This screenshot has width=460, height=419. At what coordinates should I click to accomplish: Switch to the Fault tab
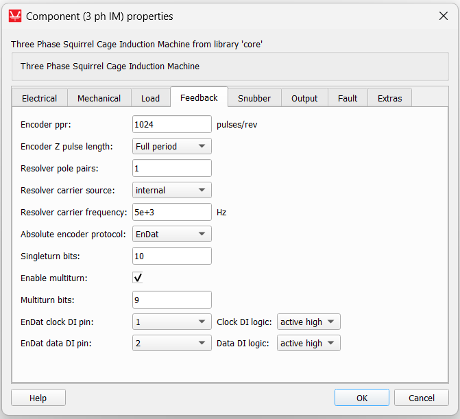click(348, 98)
